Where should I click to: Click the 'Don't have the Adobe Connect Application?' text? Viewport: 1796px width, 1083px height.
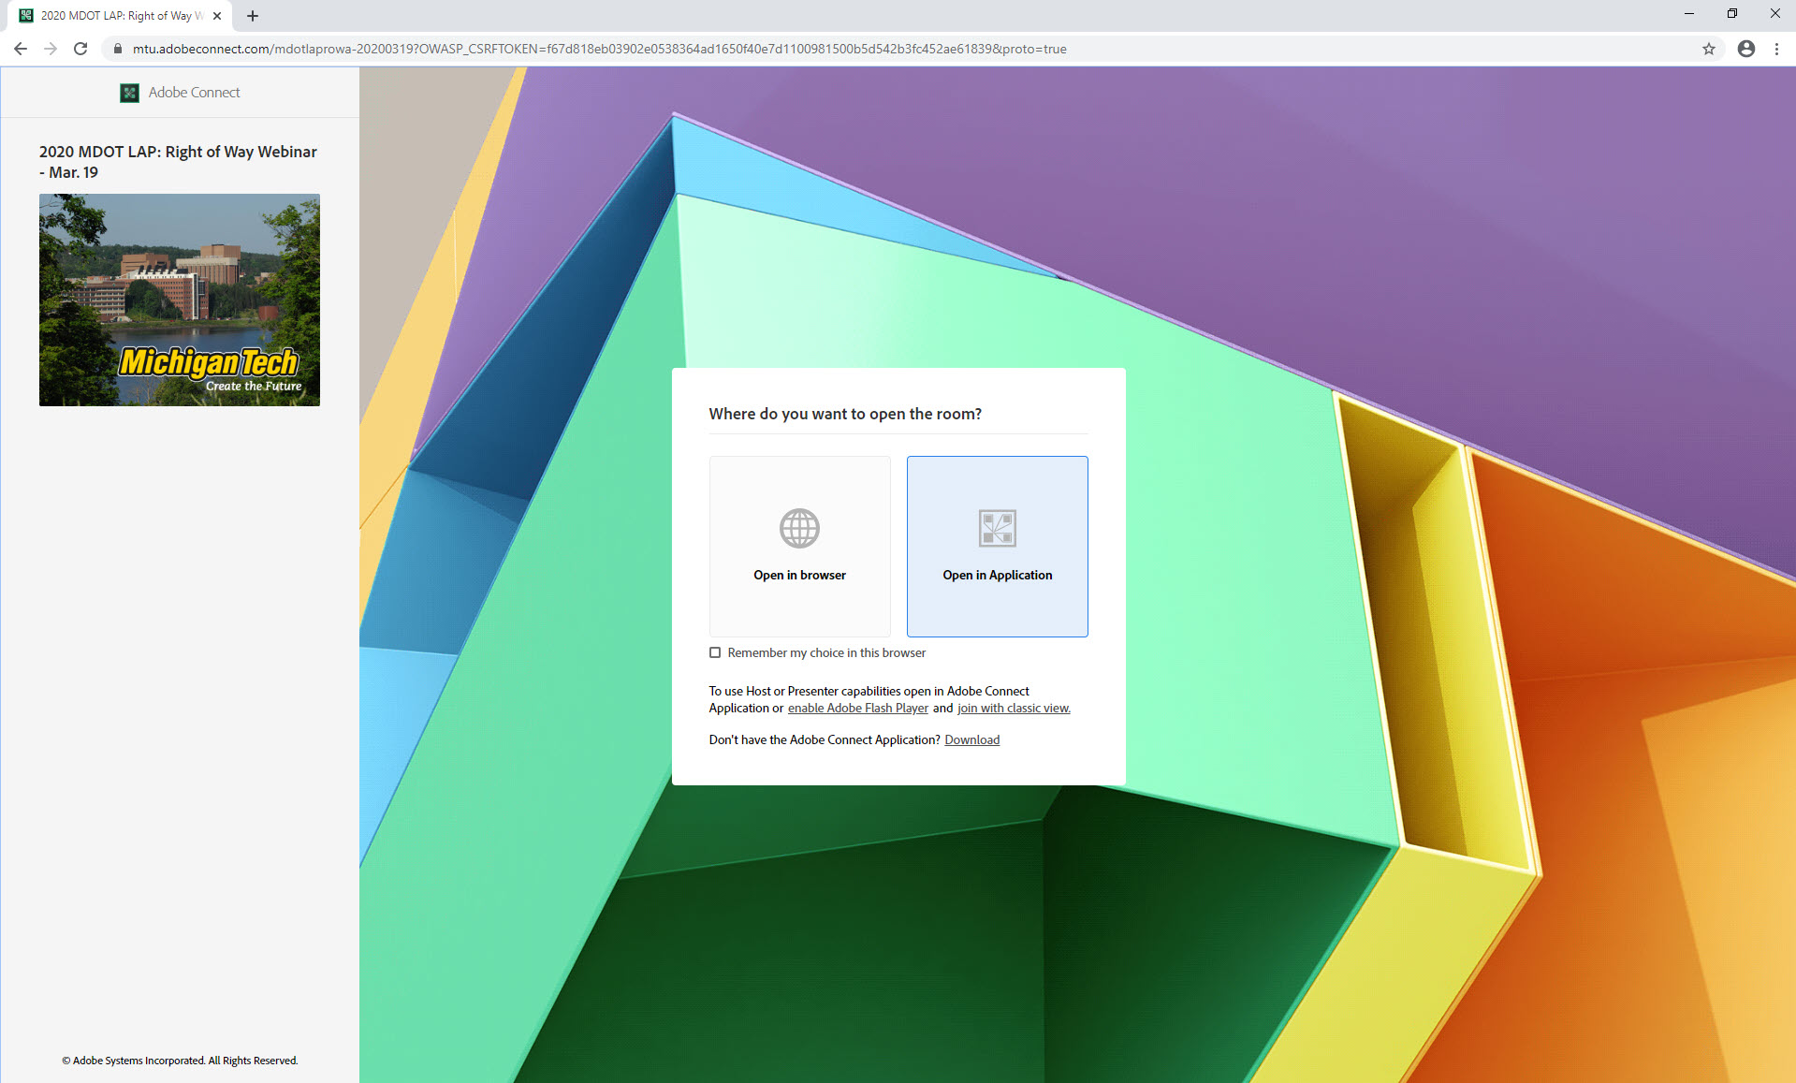pyautogui.click(x=825, y=740)
